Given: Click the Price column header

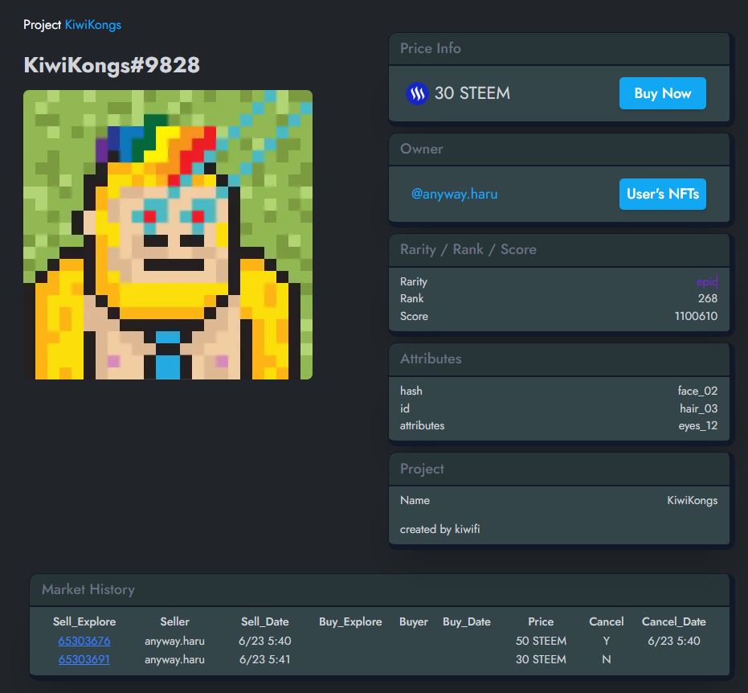Looking at the screenshot, I should 541,621.
